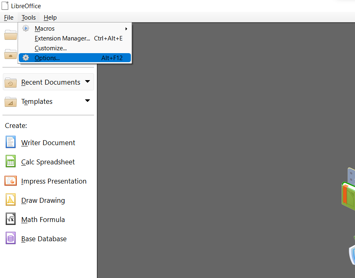355x278 pixels.
Task: Click the Recent Documents folder icon
Action: click(x=10, y=83)
